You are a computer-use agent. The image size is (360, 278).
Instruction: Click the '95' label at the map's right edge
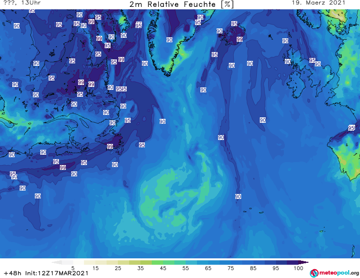click(x=351, y=128)
